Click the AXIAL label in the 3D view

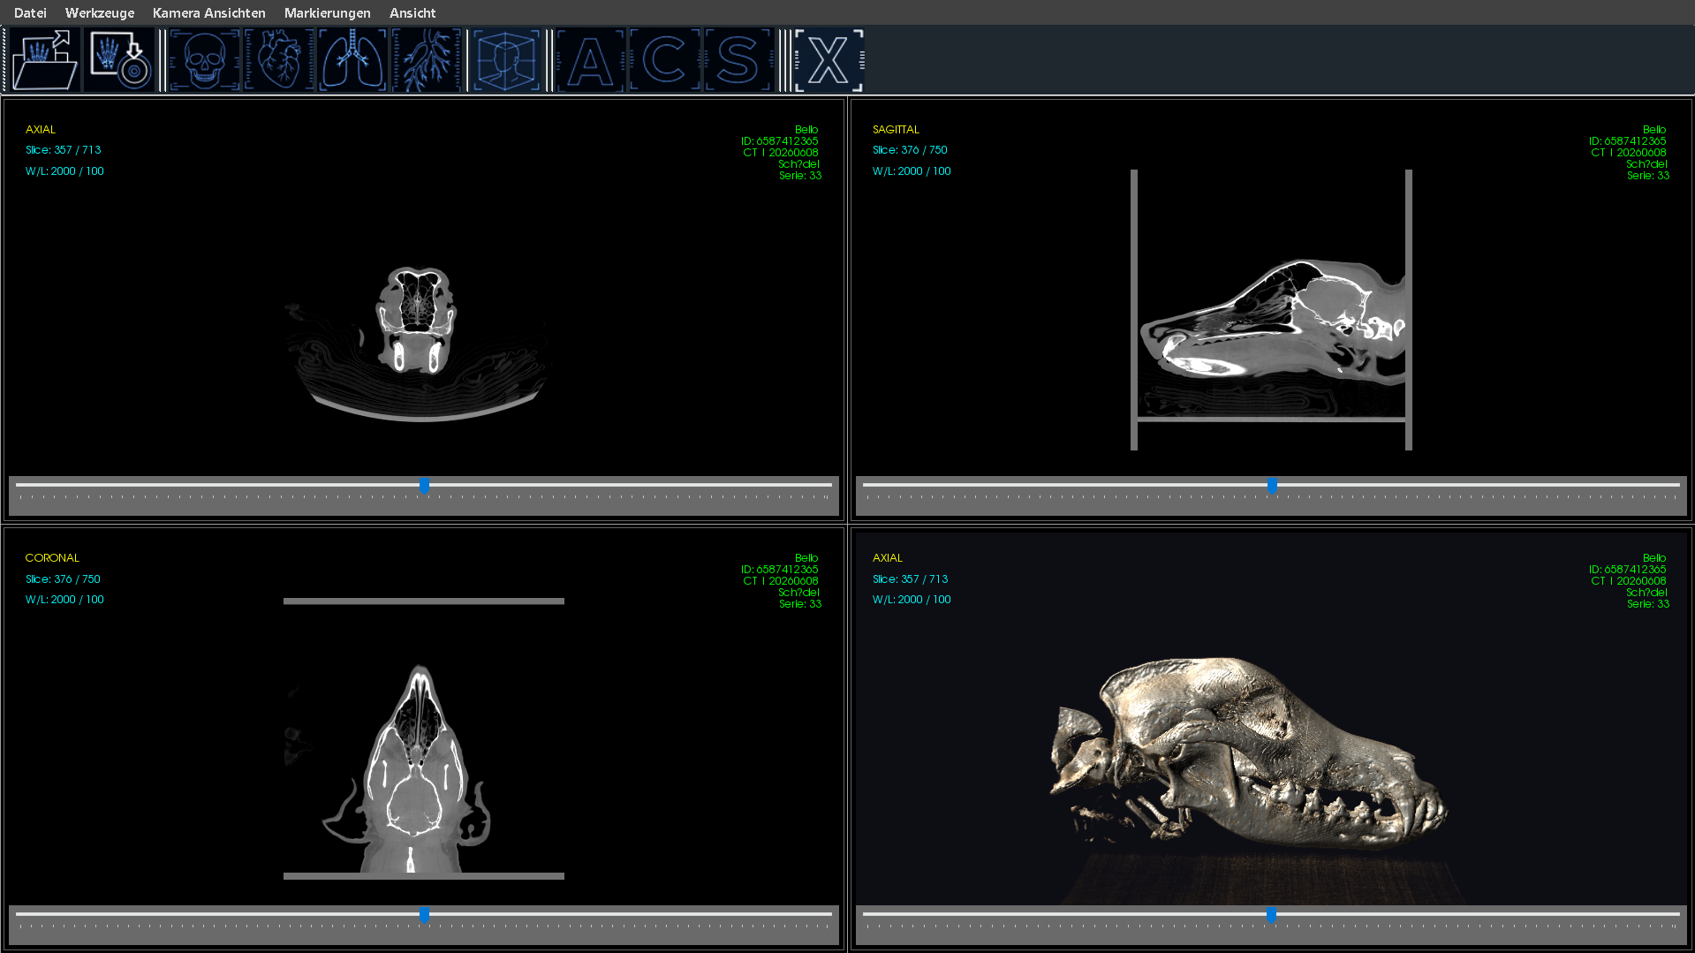tap(888, 557)
